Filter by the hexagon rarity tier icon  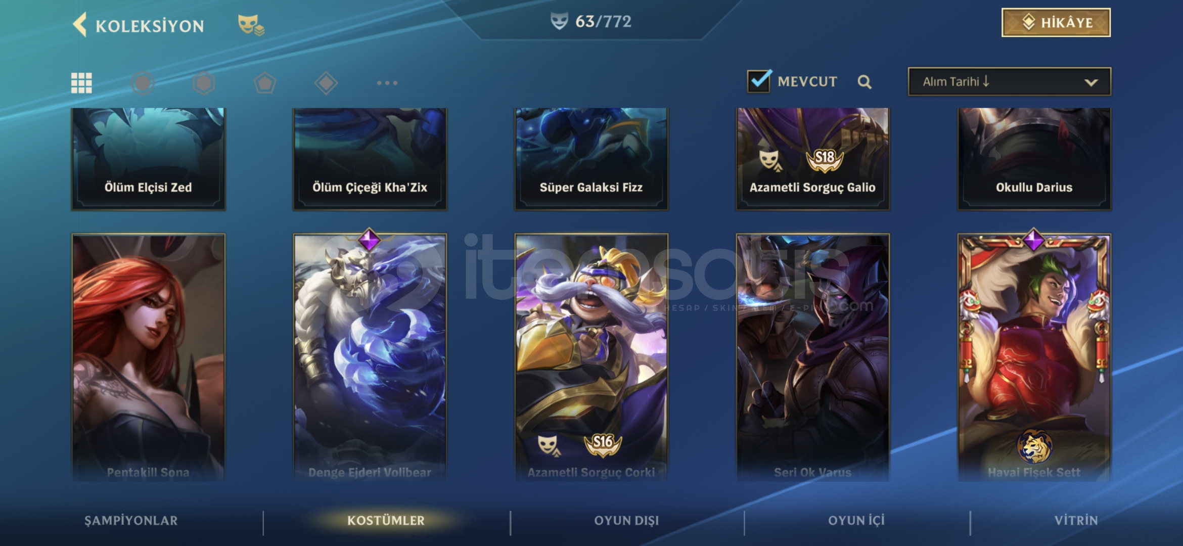coord(204,83)
